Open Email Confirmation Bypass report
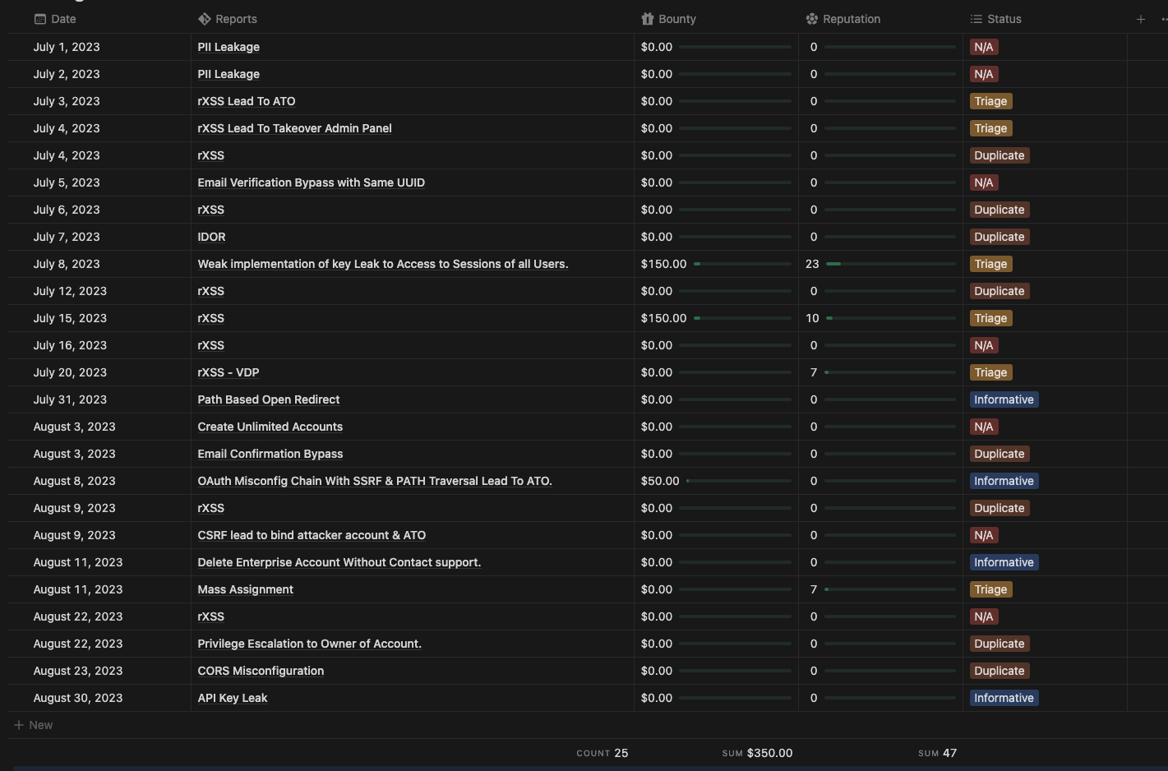Image resolution: width=1168 pixels, height=771 pixels. click(x=270, y=454)
